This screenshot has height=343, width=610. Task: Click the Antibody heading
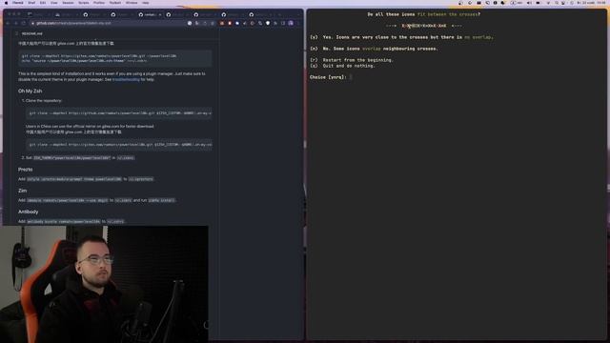pos(28,212)
